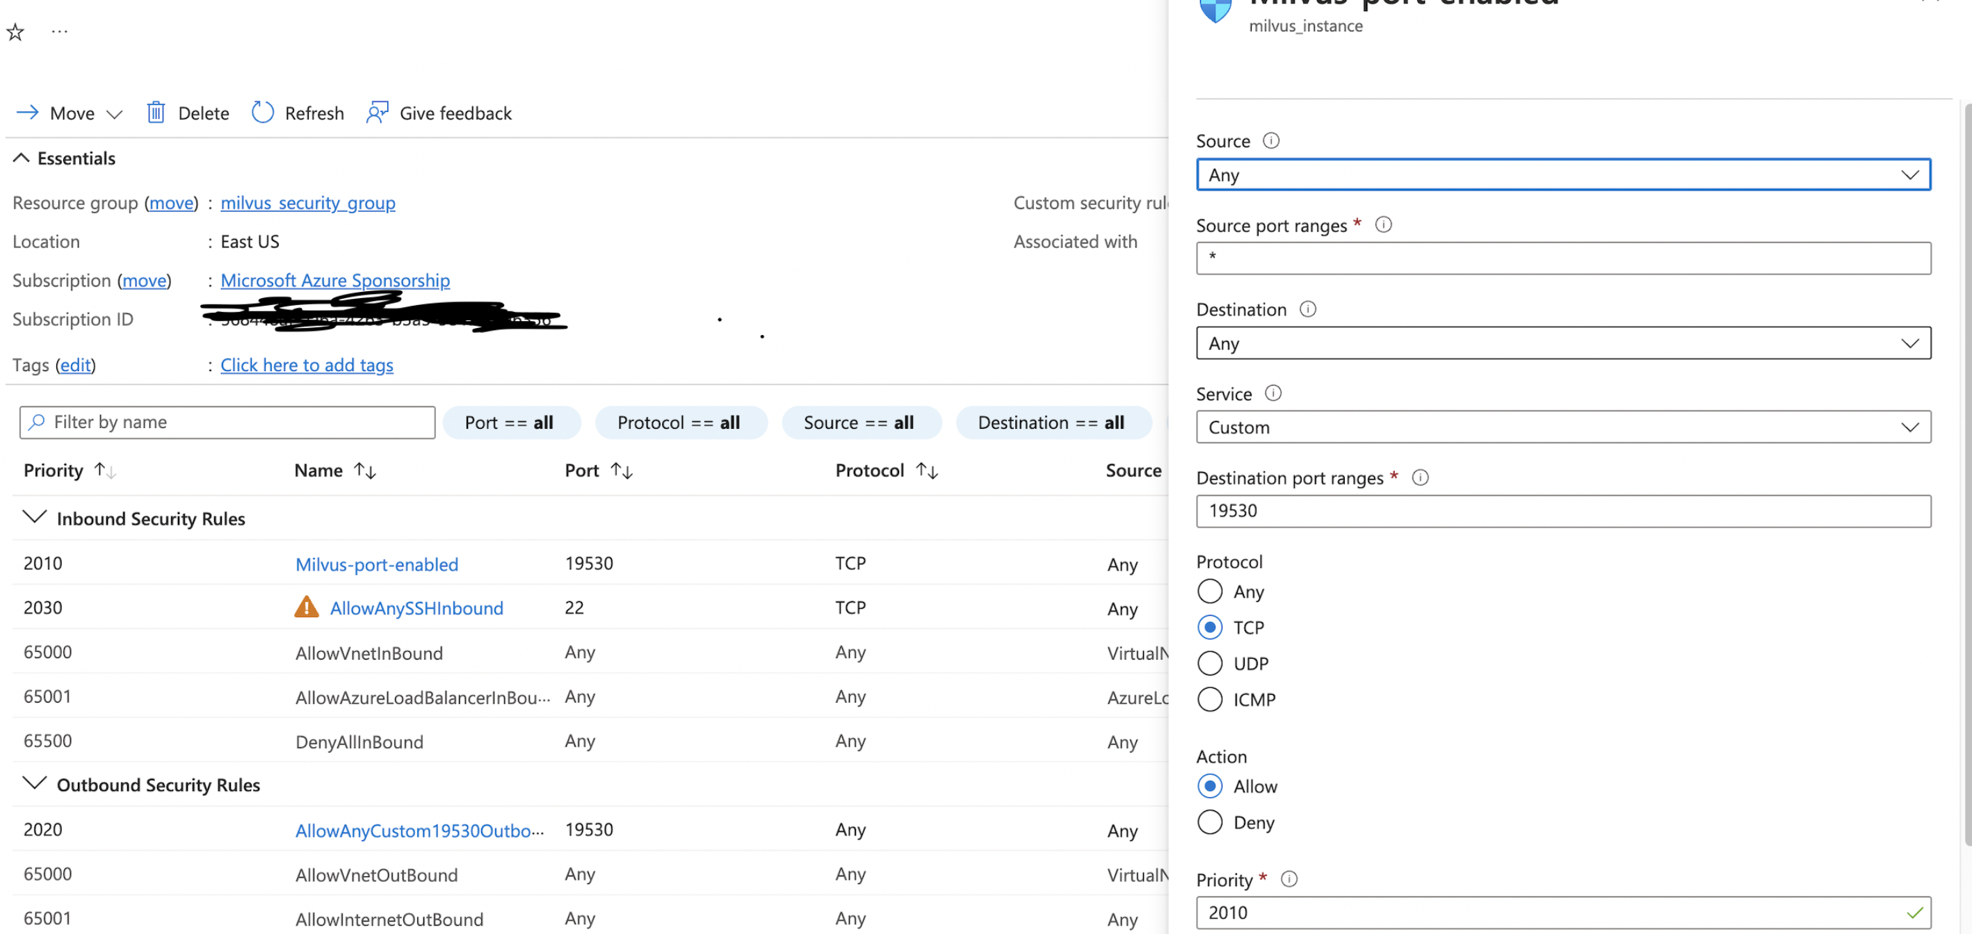Select the Any protocol radio button
The image size is (1972, 934).
click(x=1209, y=591)
